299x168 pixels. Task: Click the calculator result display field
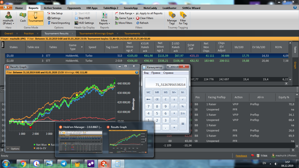point(166,83)
